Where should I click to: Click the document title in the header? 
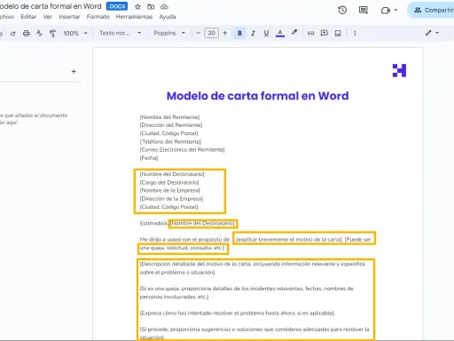point(51,6)
